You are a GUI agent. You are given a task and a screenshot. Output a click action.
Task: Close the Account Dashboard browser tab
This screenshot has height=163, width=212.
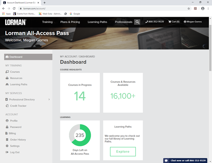point(38,3)
